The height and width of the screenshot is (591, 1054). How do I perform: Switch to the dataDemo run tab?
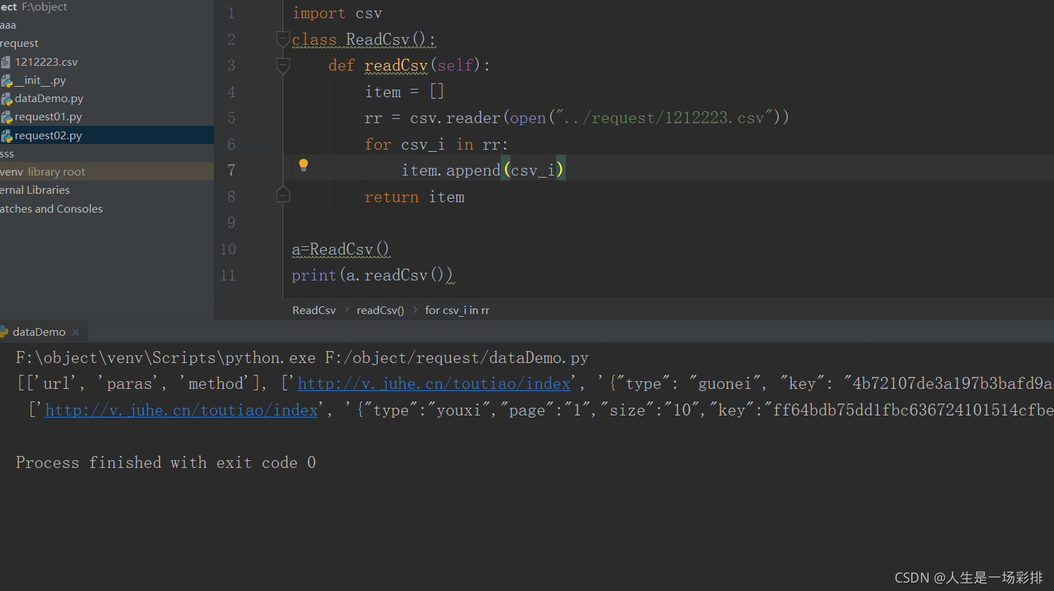[x=38, y=332]
